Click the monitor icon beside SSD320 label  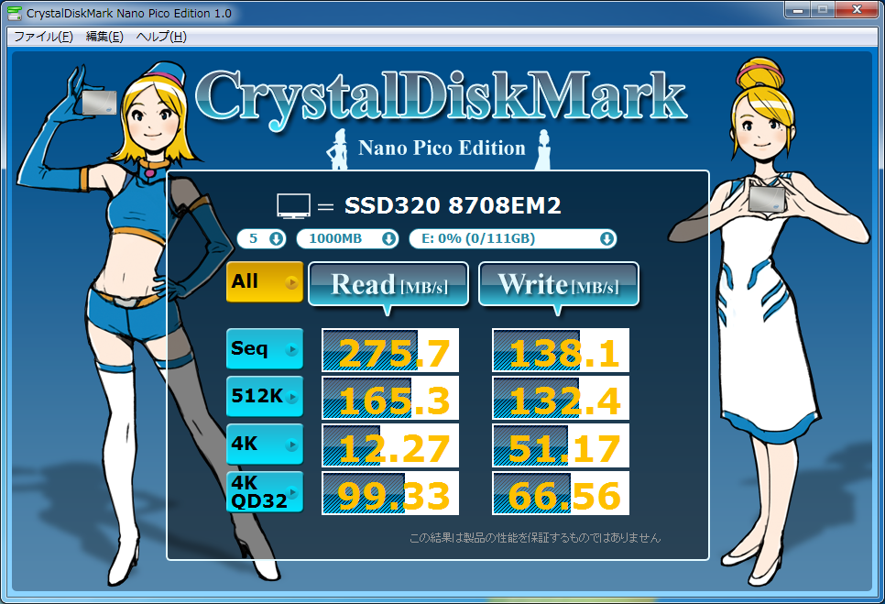click(293, 206)
